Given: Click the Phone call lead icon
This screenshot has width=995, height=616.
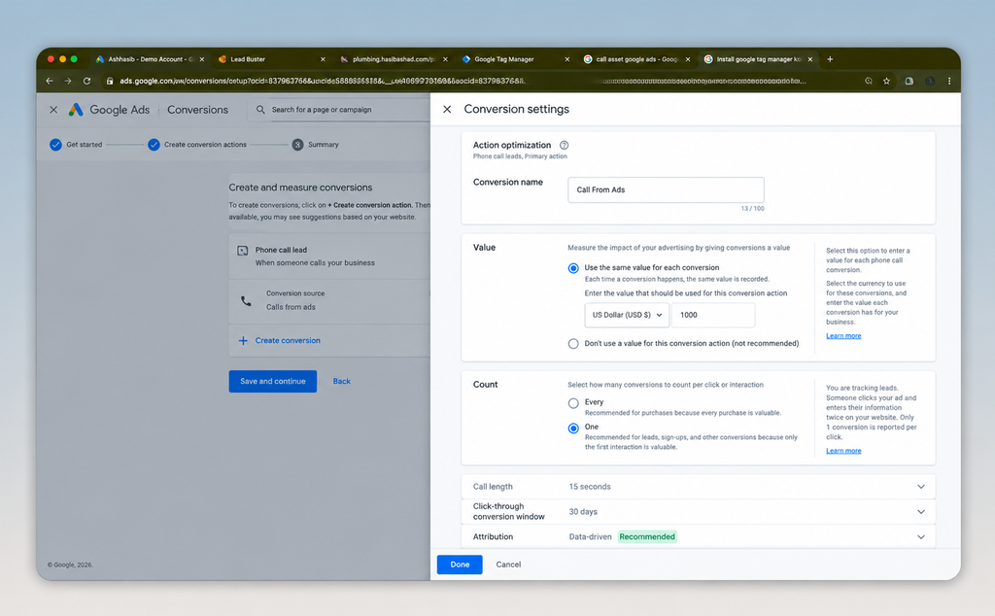Looking at the screenshot, I should tap(242, 251).
